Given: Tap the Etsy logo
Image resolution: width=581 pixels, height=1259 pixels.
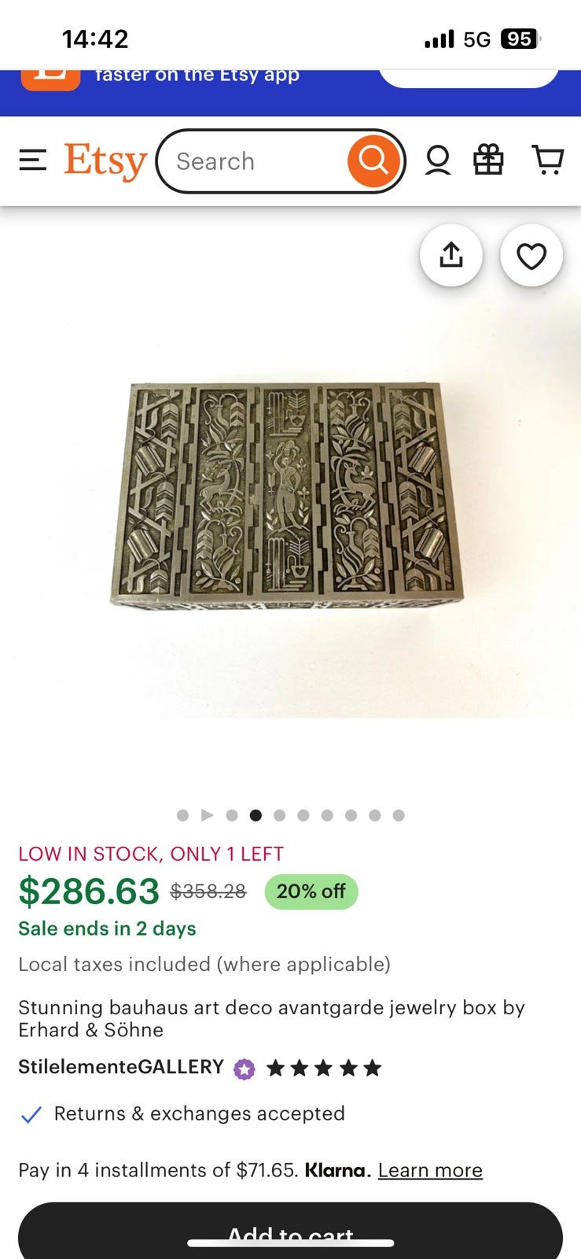Looking at the screenshot, I should (105, 161).
